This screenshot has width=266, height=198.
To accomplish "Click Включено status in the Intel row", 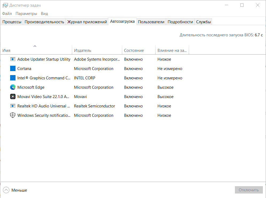I will coord(133,78).
